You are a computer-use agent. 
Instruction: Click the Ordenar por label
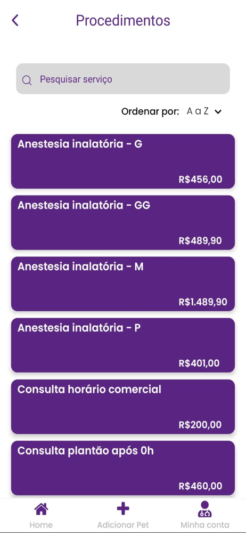click(x=150, y=111)
